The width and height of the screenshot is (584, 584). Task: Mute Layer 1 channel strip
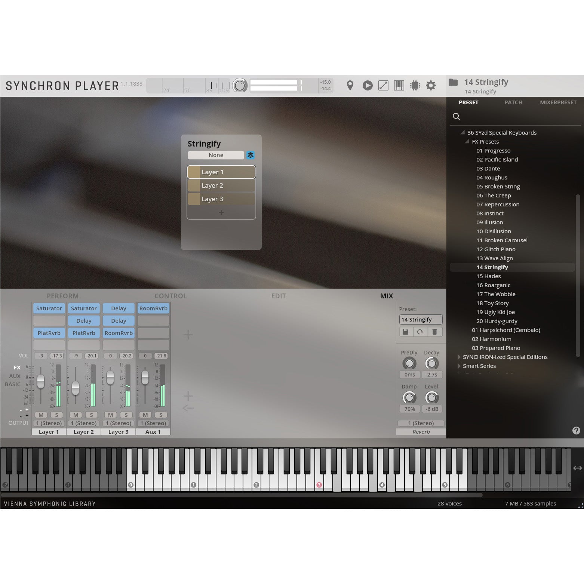click(x=41, y=415)
